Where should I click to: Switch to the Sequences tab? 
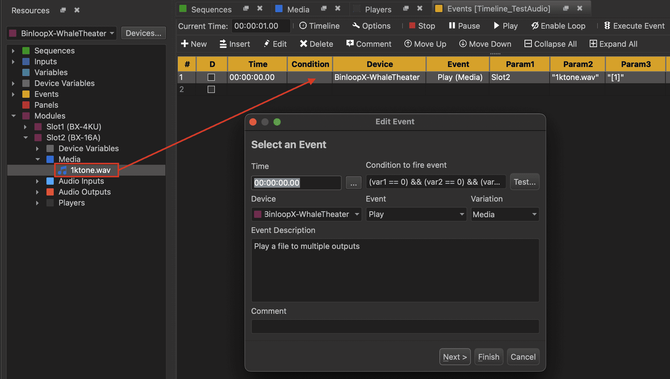click(x=211, y=9)
